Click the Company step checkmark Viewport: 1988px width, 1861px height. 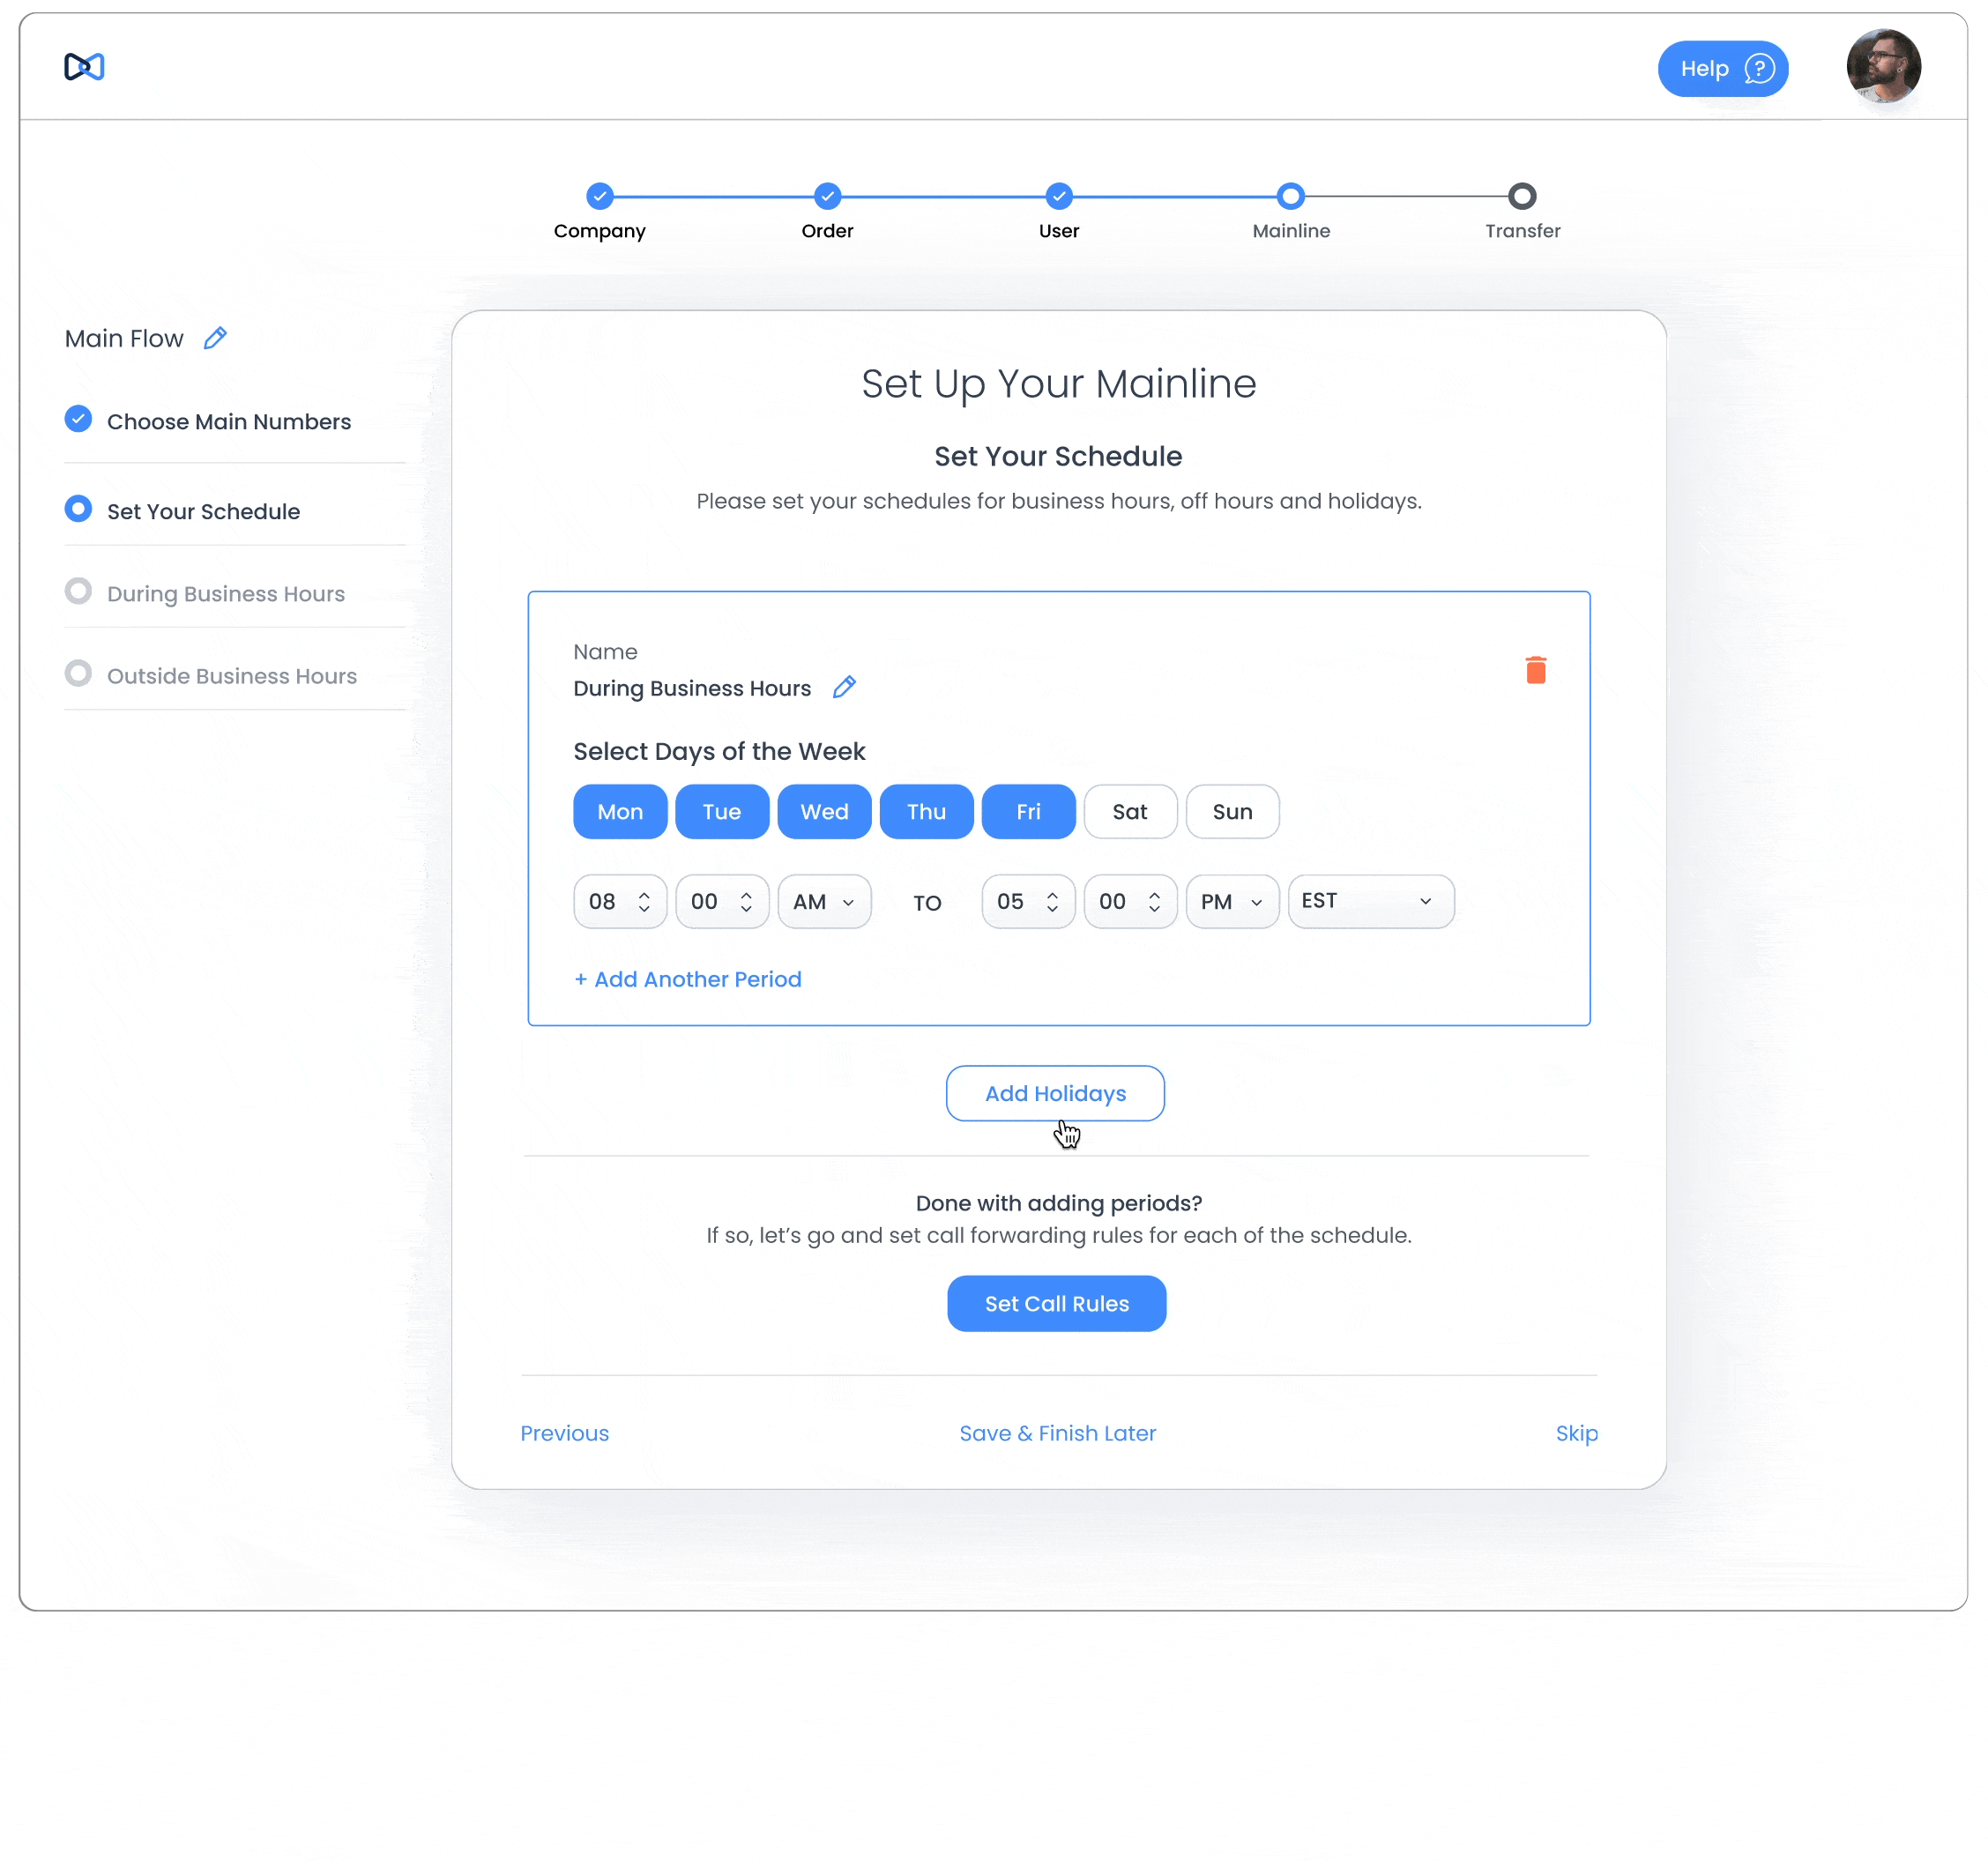(x=599, y=196)
